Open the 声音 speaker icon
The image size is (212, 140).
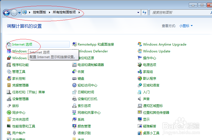[140, 99]
